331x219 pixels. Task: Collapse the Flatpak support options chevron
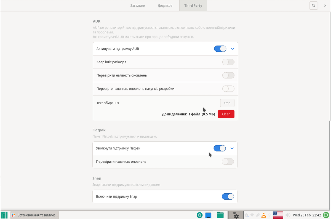click(232, 148)
